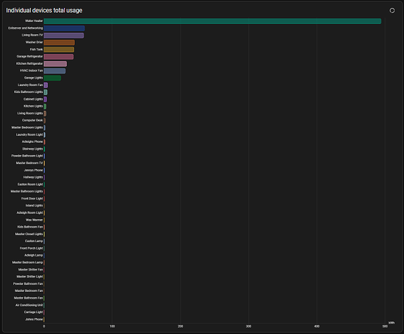Select the Exiserver and Networking bar
Screen dimensions: 404x334
click(x=64, y=28)
